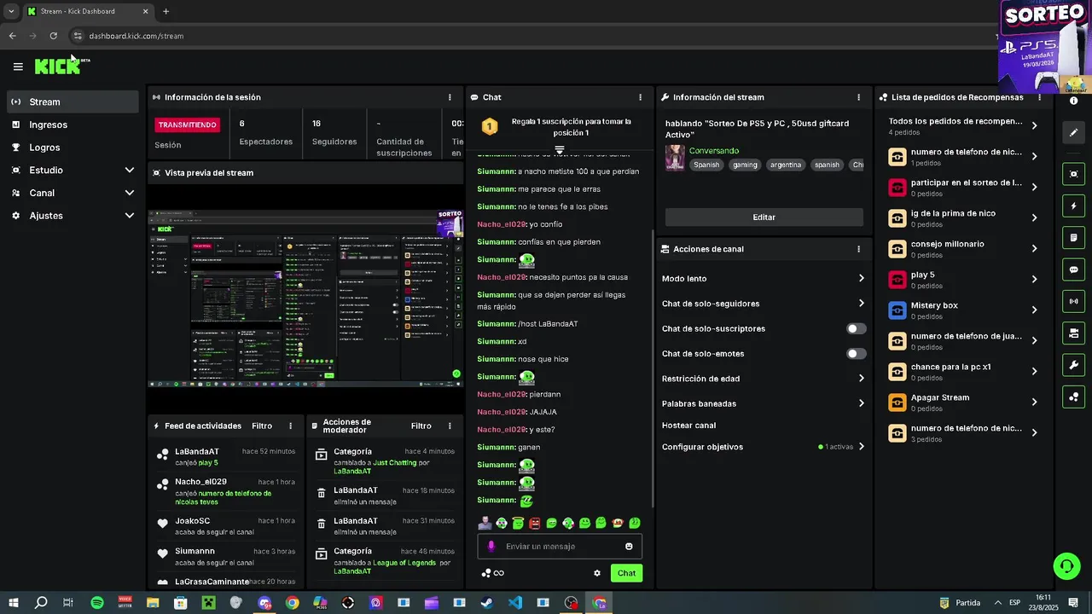Open Acciones de canal three-dot menu

[x=858, y=249]
